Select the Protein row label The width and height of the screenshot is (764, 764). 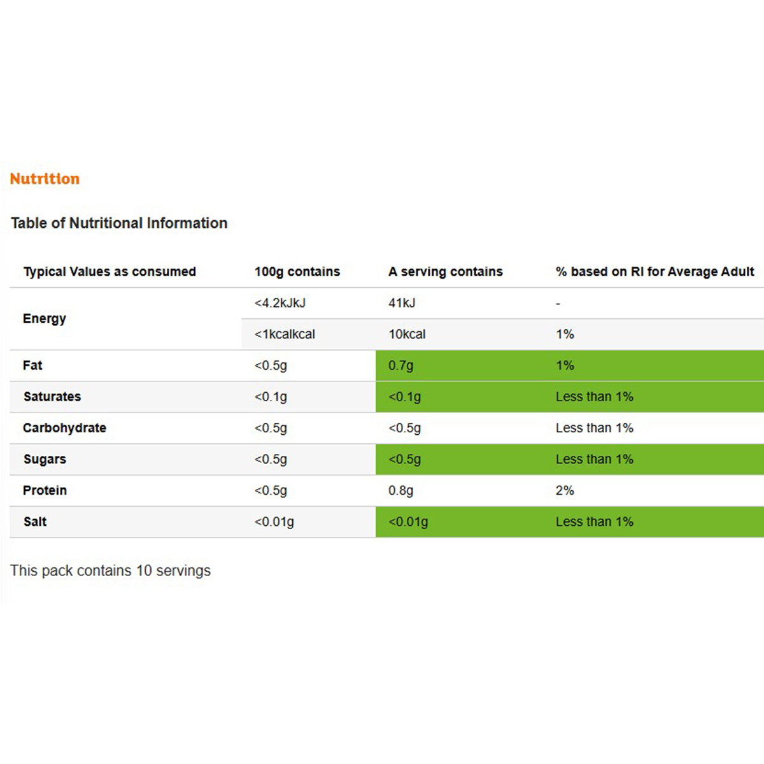point(45,490)
